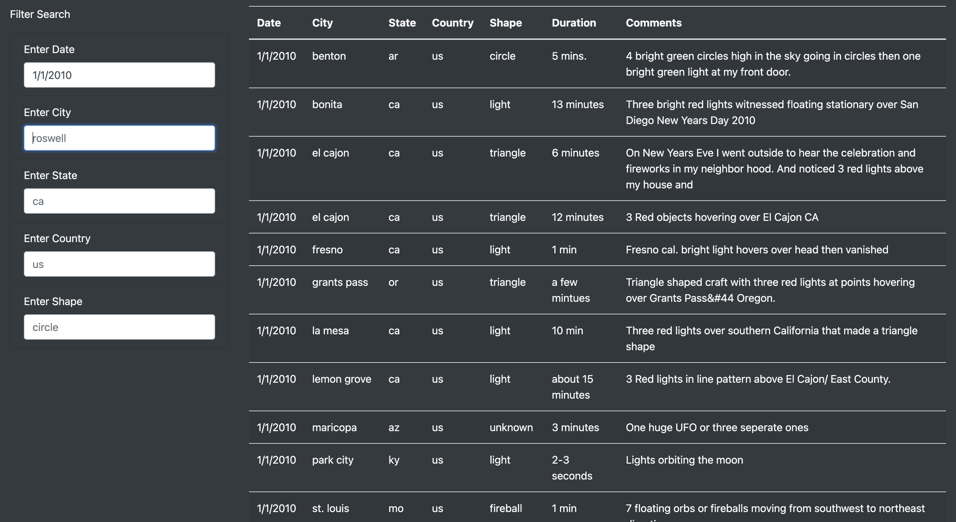Click the a few mintues duration cell

(x=570, y=290)
